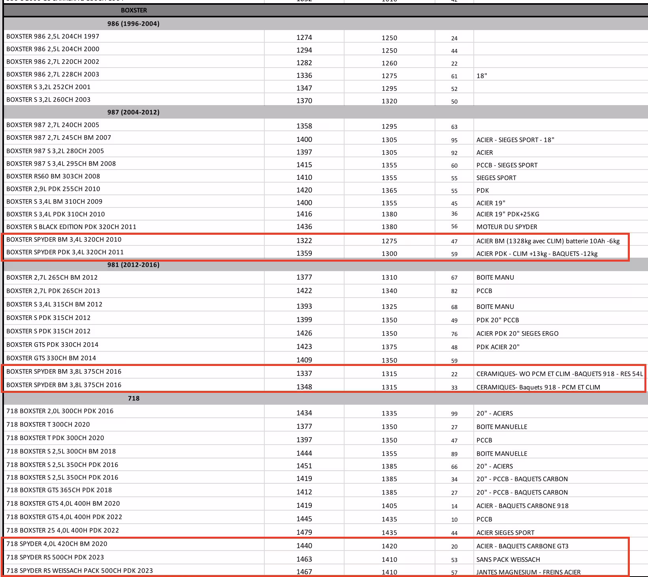Click 718 SPYDER 4,0L 420CH BM 2020 cell

(x=134, y=544)
